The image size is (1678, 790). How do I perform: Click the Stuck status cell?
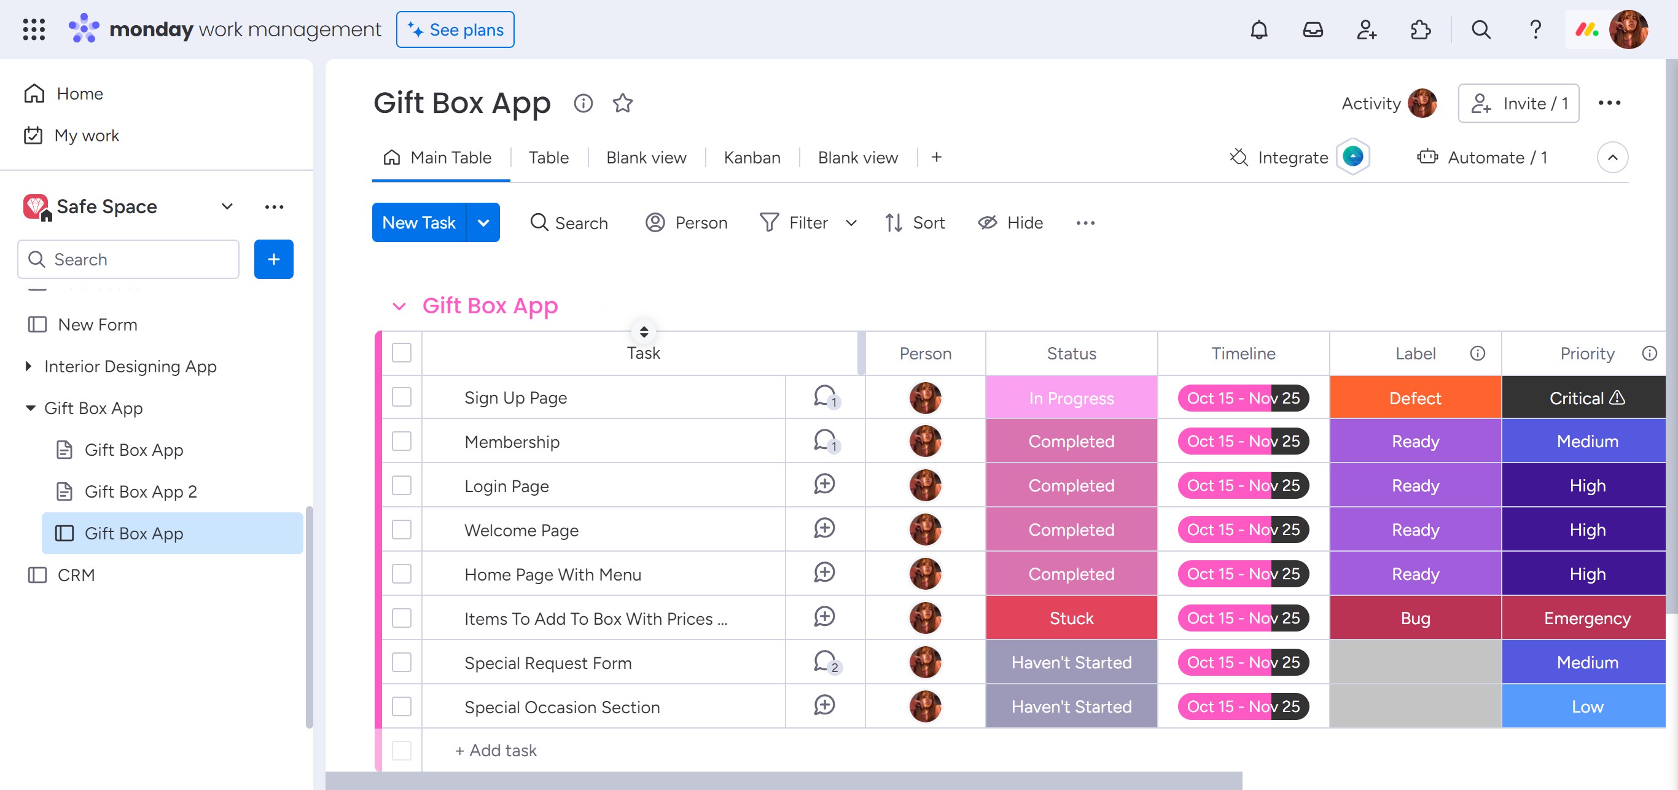[1071, 618]
